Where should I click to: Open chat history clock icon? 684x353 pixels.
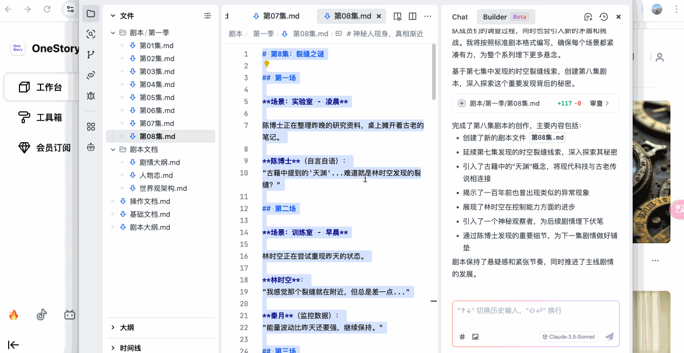pos(604,17)
